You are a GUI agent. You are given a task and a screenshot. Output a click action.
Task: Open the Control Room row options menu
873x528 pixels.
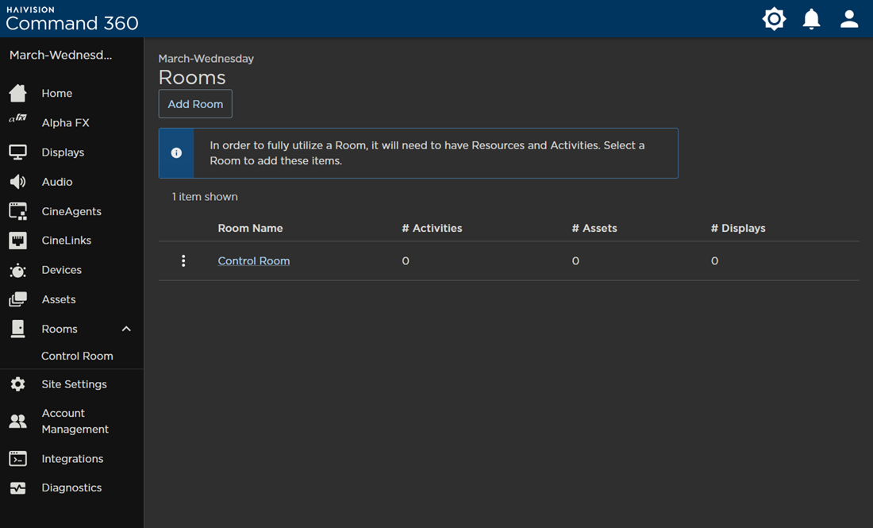tap(183, 260)
